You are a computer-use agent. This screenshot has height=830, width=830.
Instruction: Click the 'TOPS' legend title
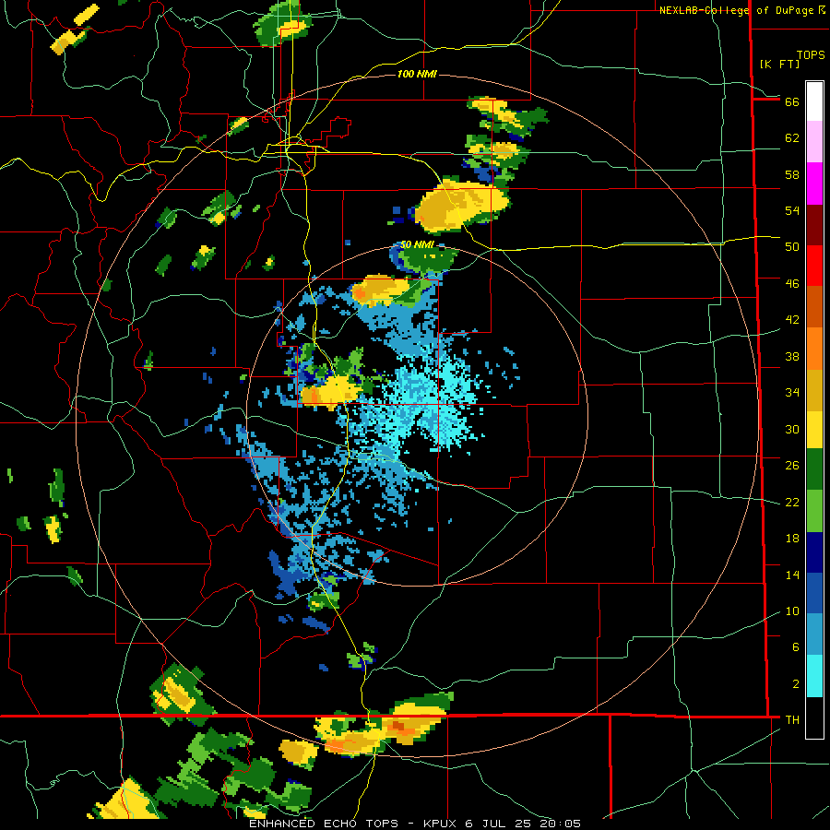(811, 55)
